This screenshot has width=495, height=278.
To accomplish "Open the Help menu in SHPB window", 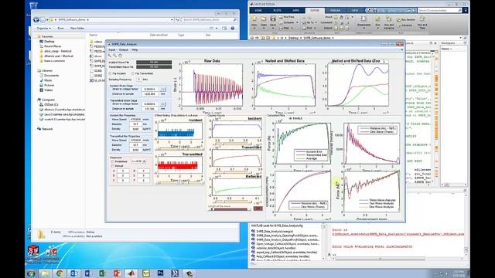I will (135, 49).
